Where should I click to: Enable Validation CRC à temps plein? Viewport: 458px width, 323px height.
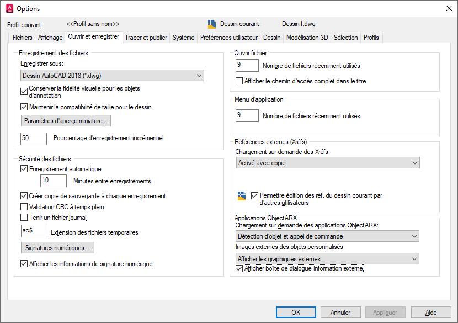pyautogui.click(x=24, y=207)
